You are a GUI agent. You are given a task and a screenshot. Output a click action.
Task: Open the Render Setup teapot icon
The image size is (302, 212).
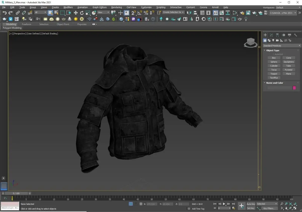point(242,13)
